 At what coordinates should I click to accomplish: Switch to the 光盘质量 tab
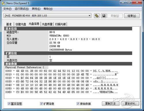click(47, 24)
